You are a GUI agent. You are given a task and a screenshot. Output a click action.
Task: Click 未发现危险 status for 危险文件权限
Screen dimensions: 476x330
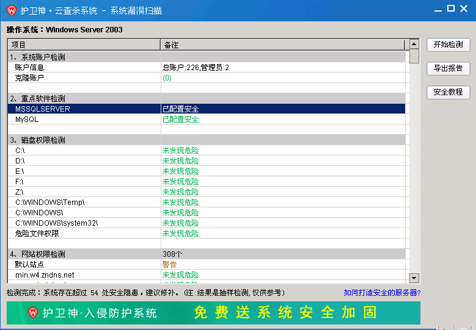tap(181, 234)
